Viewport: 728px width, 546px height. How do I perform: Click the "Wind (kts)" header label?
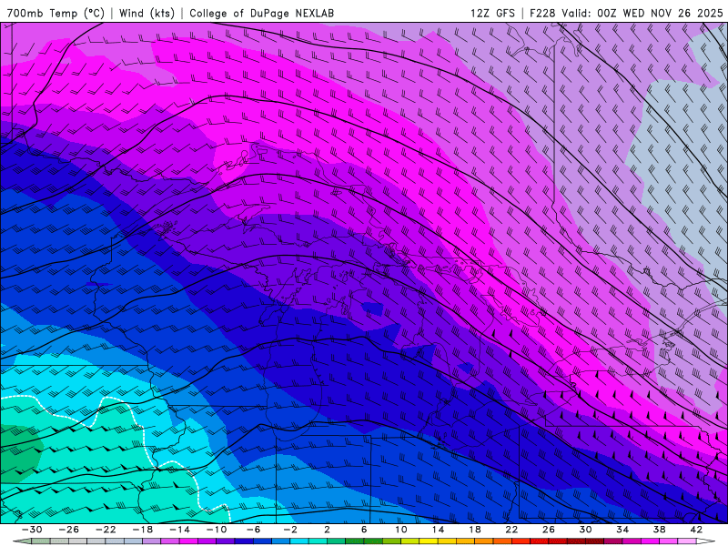pyautogui.click(x=147, y=13)
